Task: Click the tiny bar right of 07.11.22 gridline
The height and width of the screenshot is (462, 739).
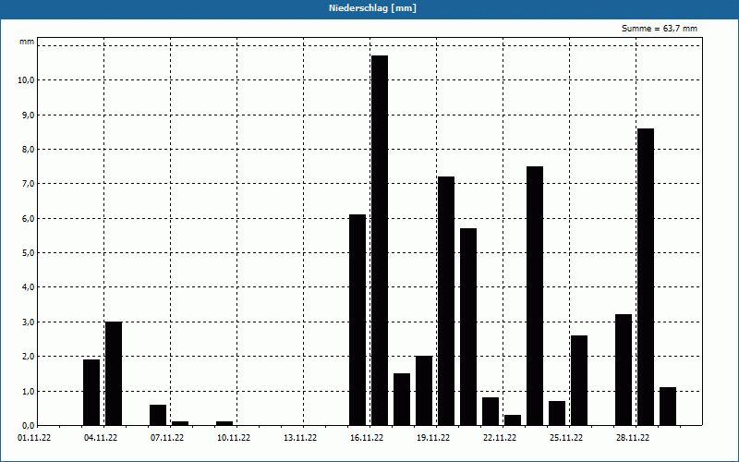Action: pos(180,423)
